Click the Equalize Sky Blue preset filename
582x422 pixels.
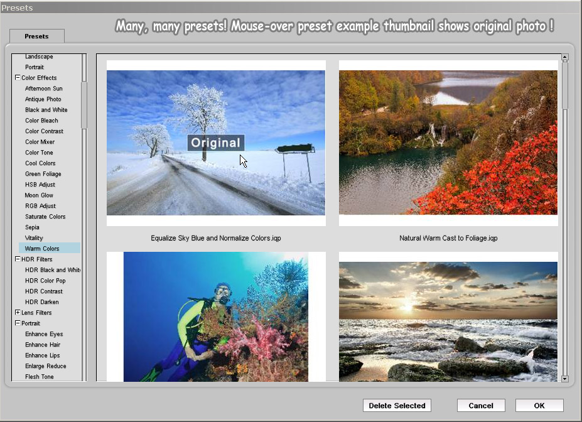tap(215, 238)
